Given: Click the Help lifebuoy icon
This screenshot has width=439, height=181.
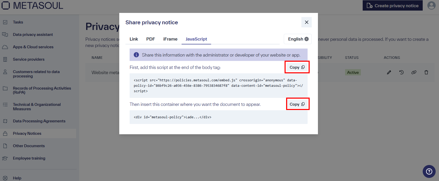Looking at the screenshot, I should click(x=5, y=178).
